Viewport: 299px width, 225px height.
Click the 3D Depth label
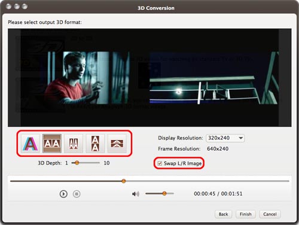(x=50, y=163)
